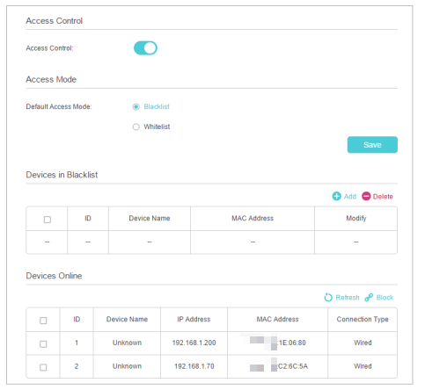Click the Add plus icon
Image resolution: width=425 pixels, height=390 pixels.
coord(336,196)
